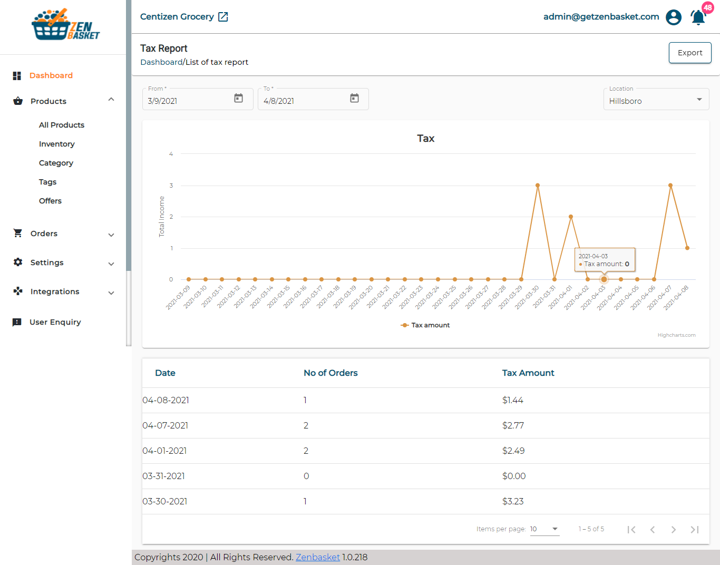720x565 pixels.
Task: Jump to last page of results
Action: 694,530
